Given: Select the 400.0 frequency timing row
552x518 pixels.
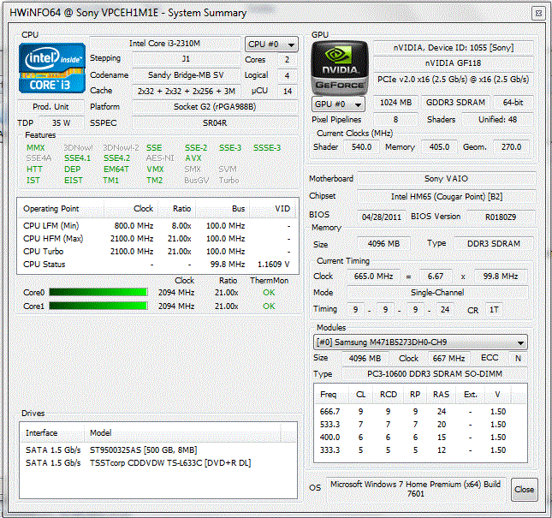Looking at the screenshot, I should (420, 437).
